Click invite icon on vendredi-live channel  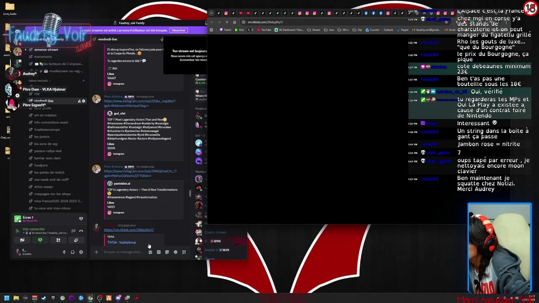[79, 101]
